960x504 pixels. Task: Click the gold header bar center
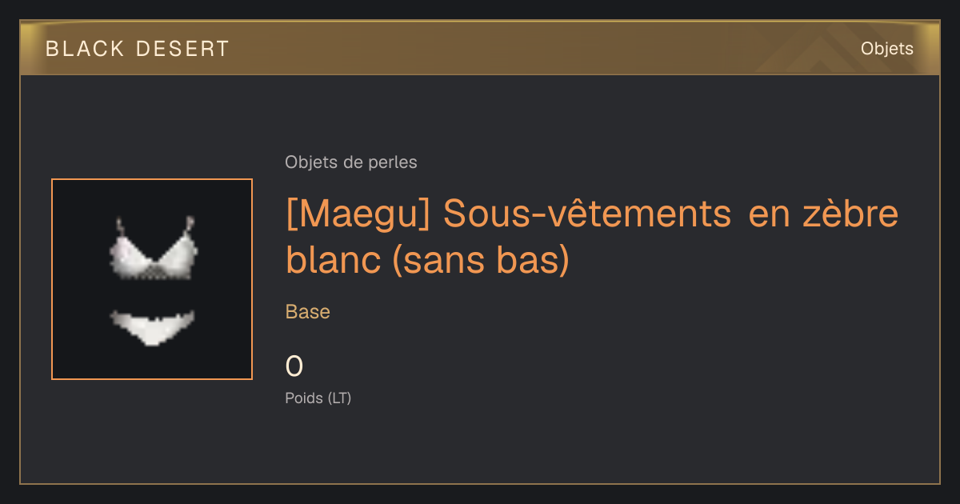pyautogui.click(x=480, y=48)
